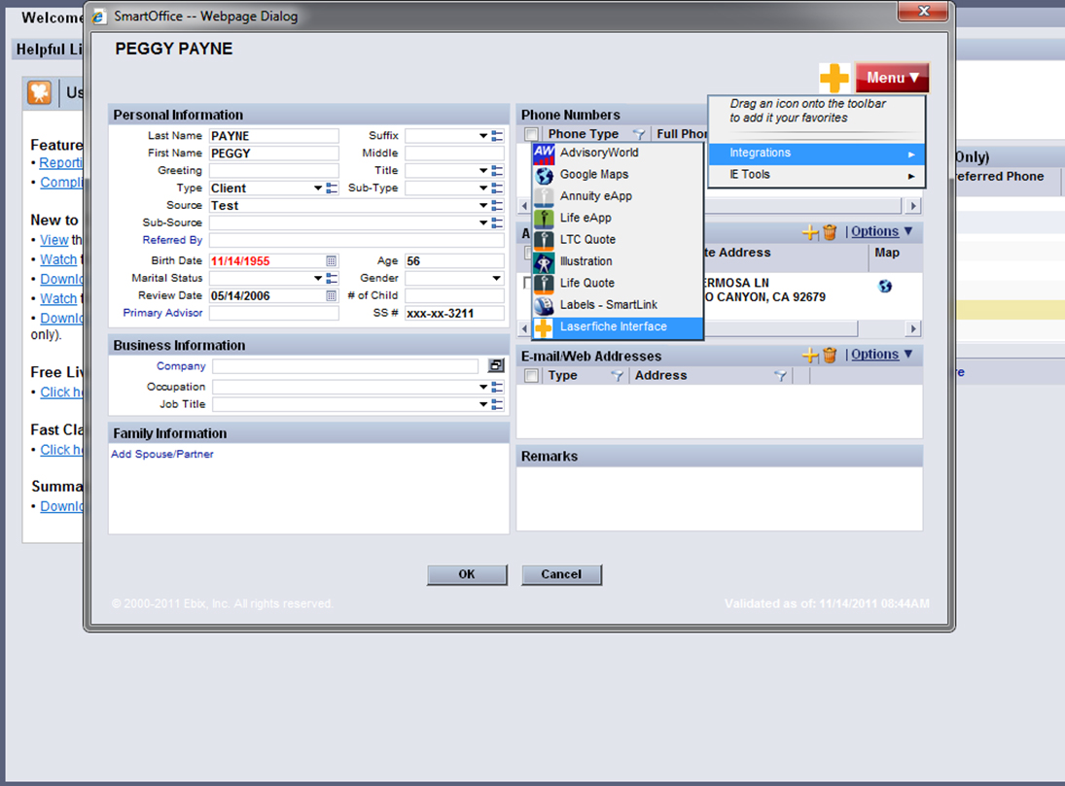Open the E-mail/Web Addresses Options menu

pos(881,355)
